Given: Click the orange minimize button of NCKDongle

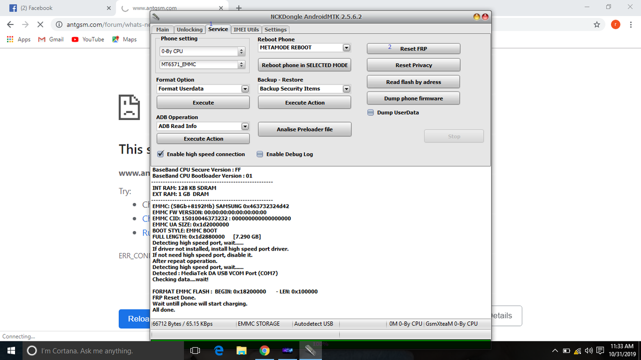Looking at the screenshot, I should pos(476,16).
